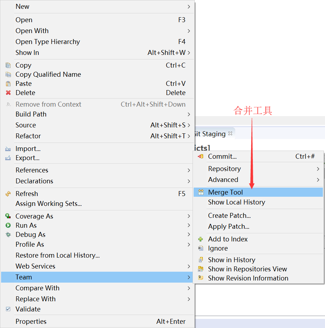
Task: Choose Show Local History
Action: [x=258, y=202]
